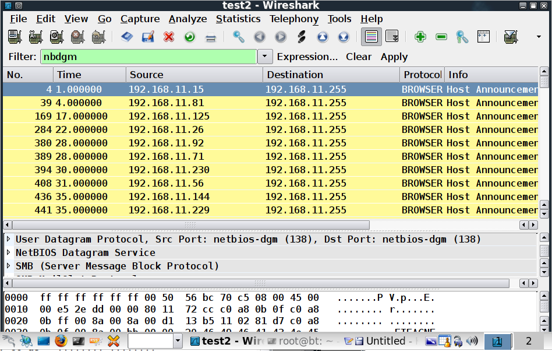Click packet list horizontal scrollbar

(191, 225)
